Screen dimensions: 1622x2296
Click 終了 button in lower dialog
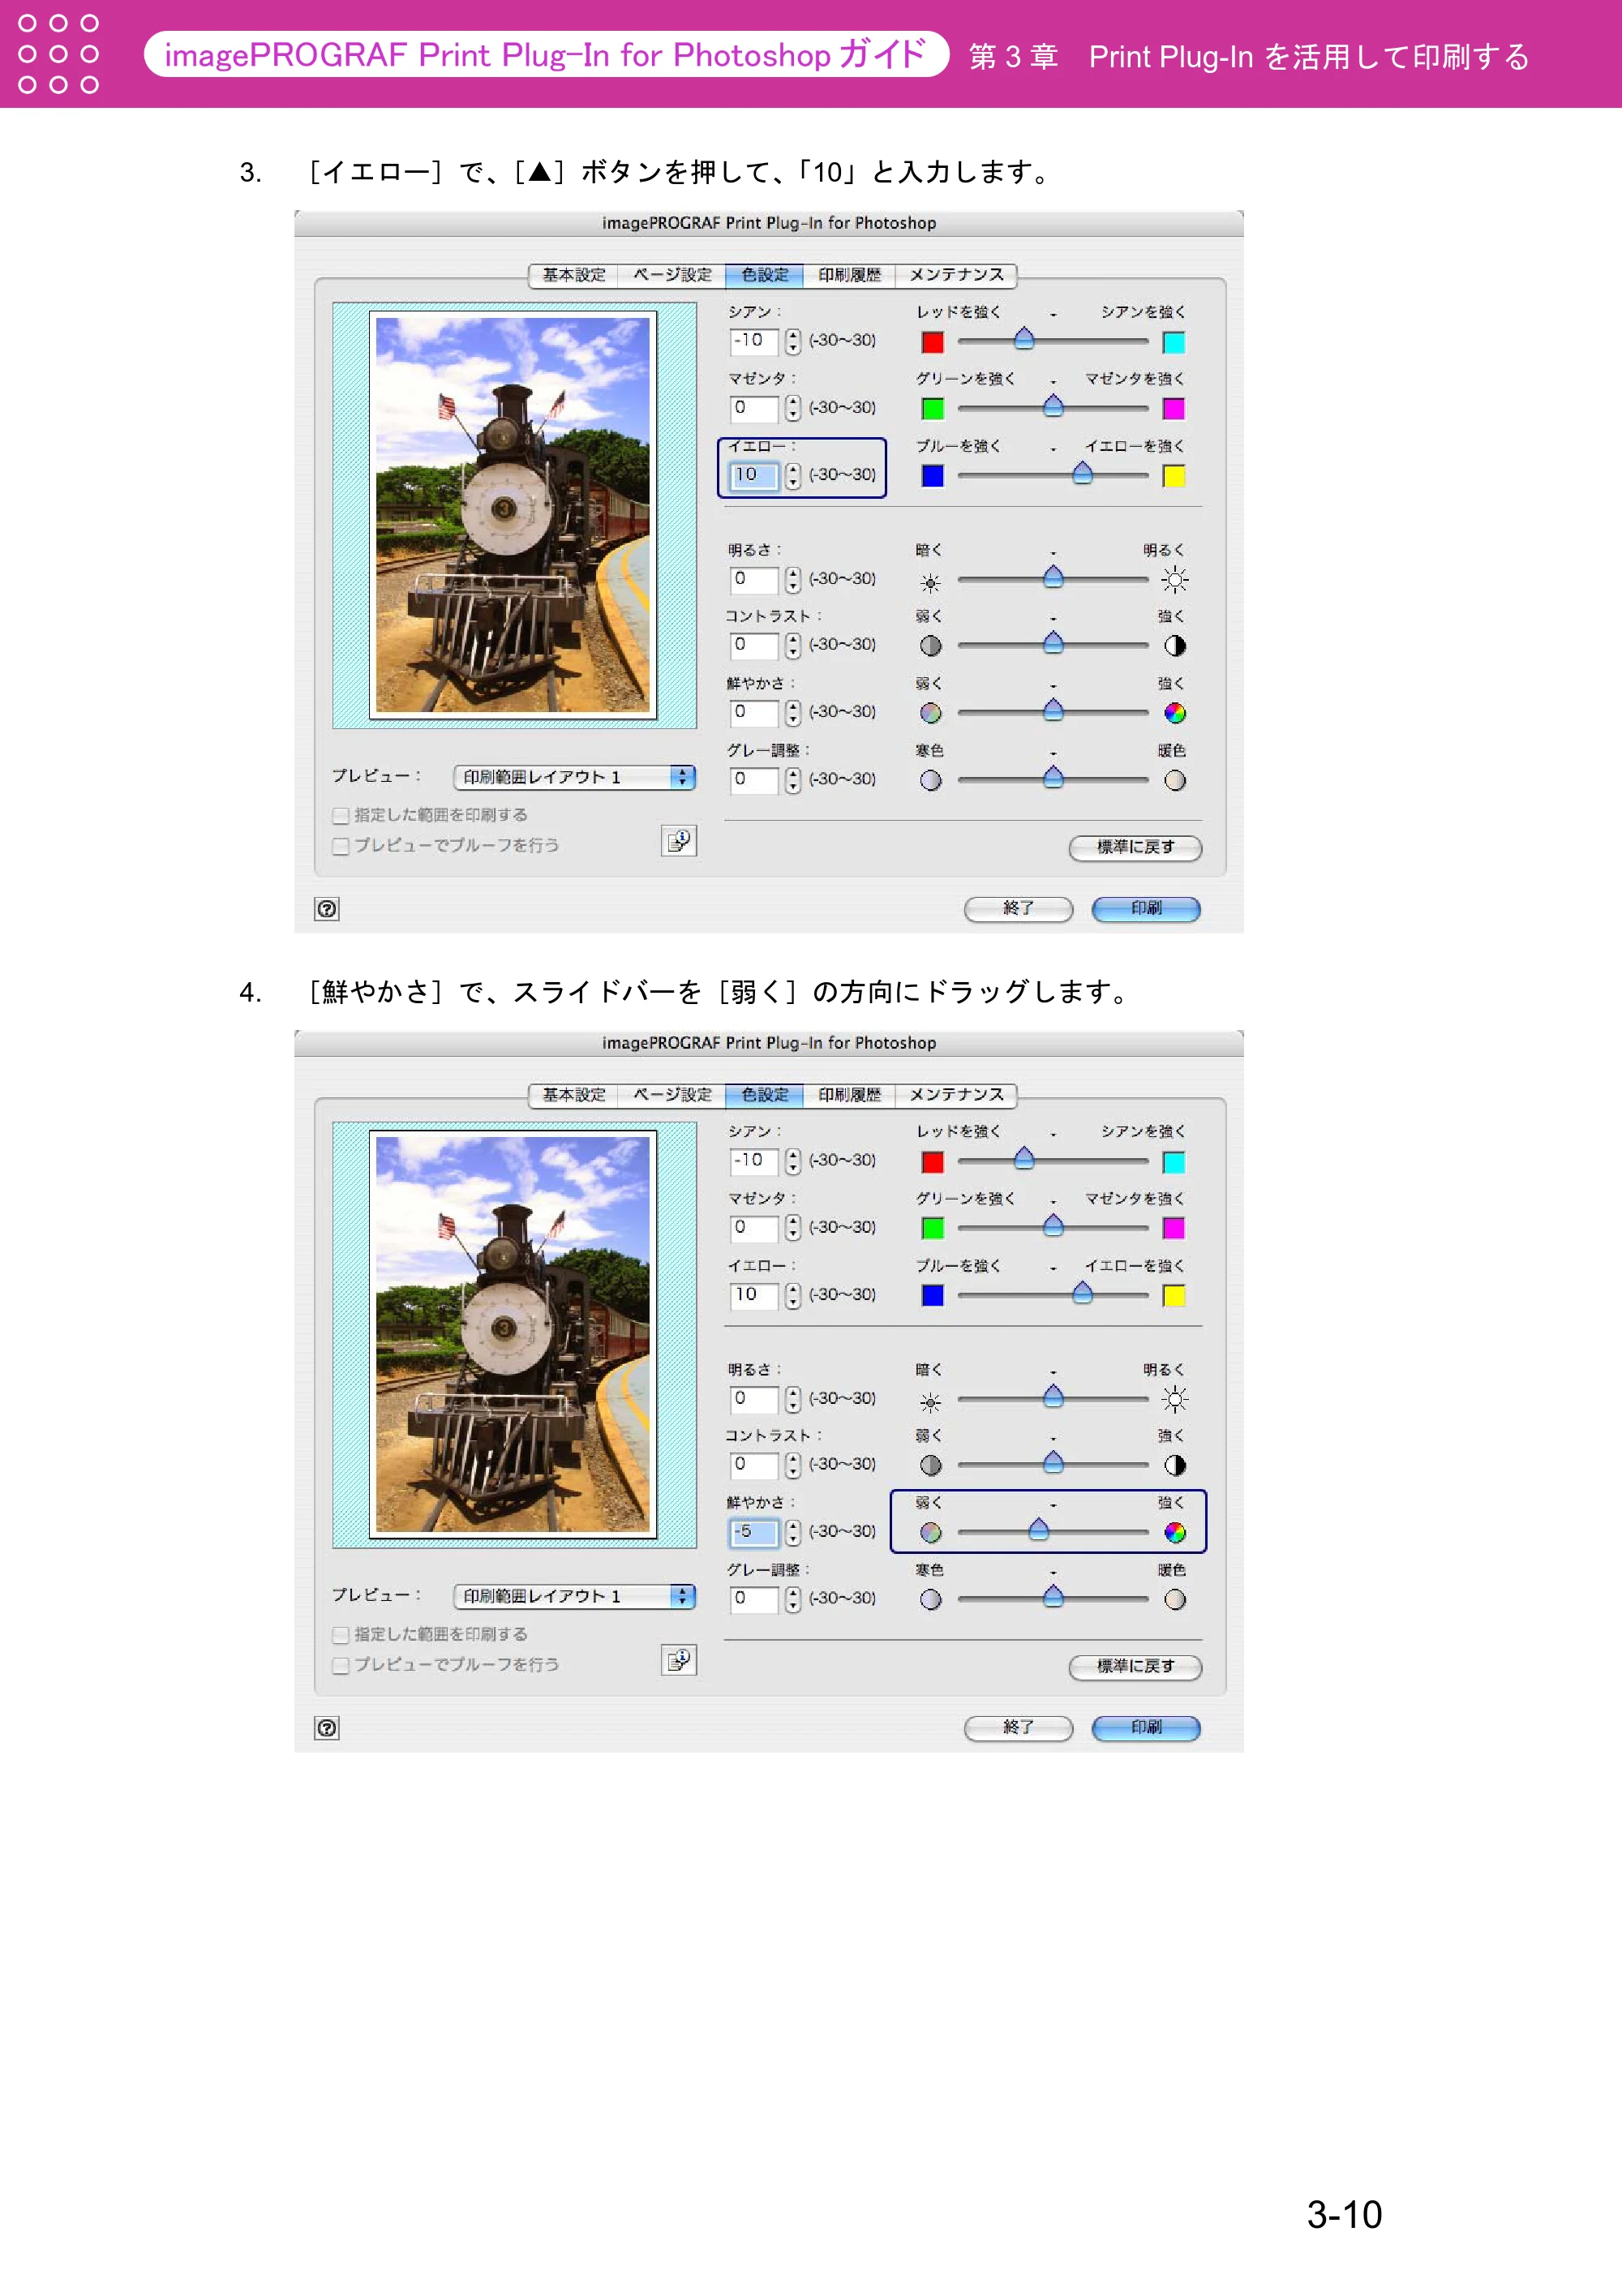tap(1018, 1727)
